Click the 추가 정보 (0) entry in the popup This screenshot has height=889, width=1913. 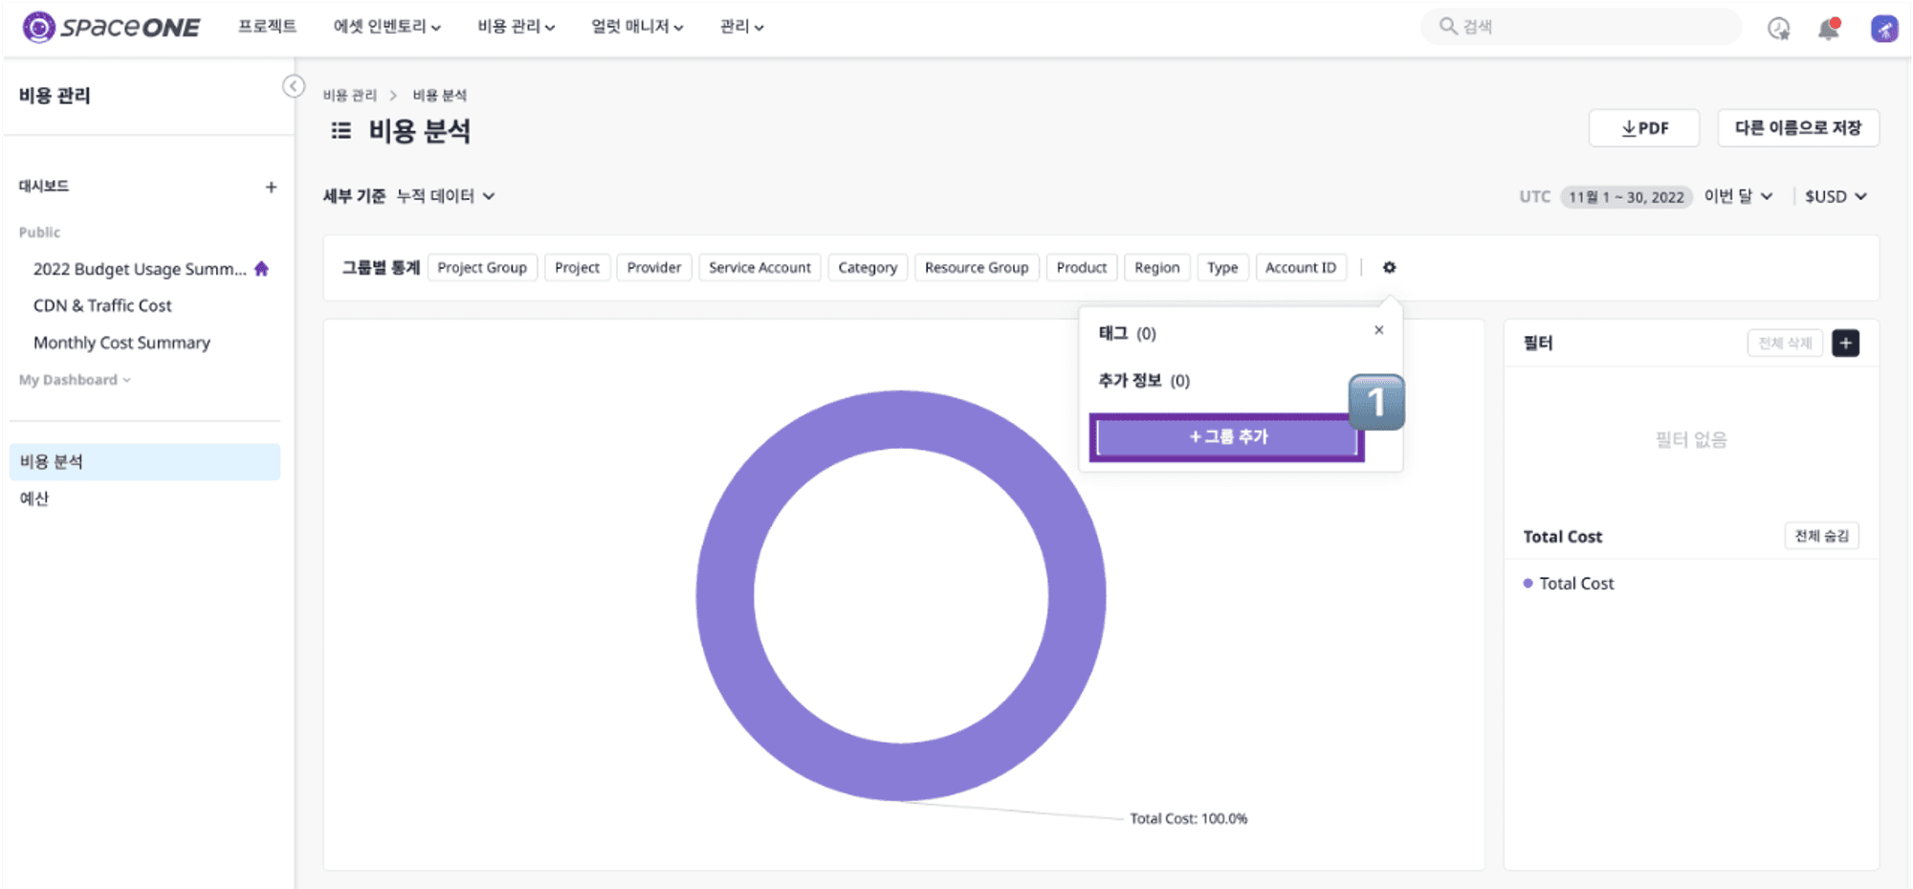coord(1144,381)
